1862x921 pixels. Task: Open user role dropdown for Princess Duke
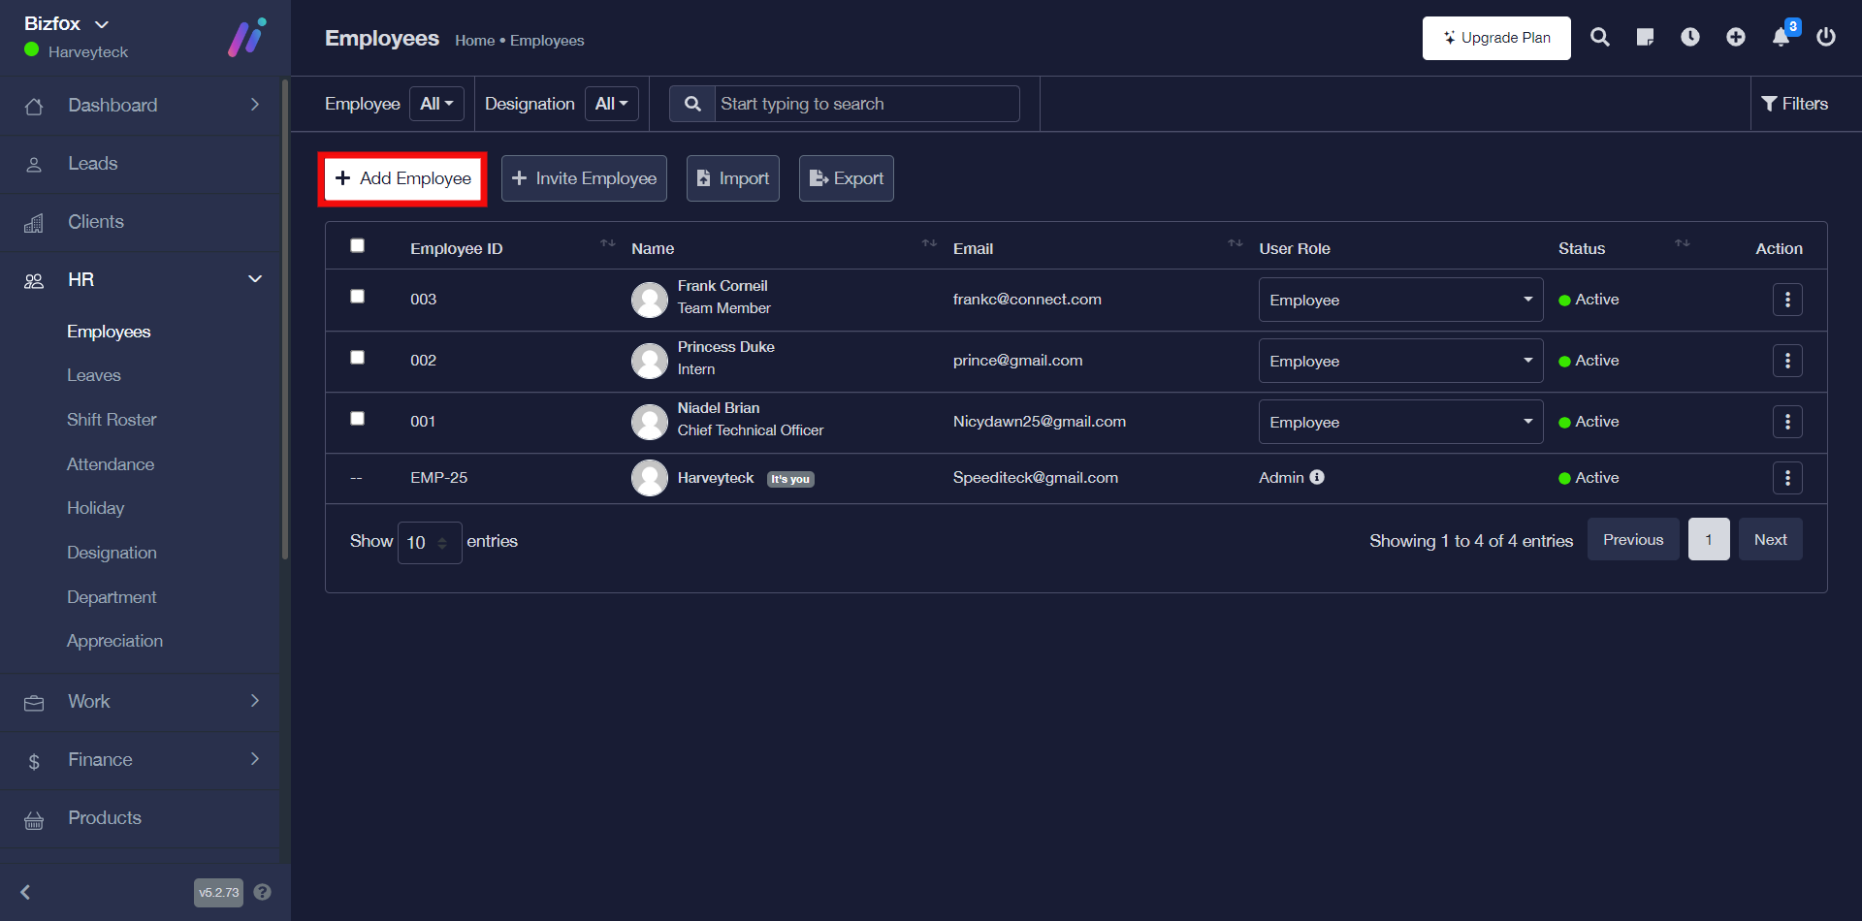coord(1400,361)
